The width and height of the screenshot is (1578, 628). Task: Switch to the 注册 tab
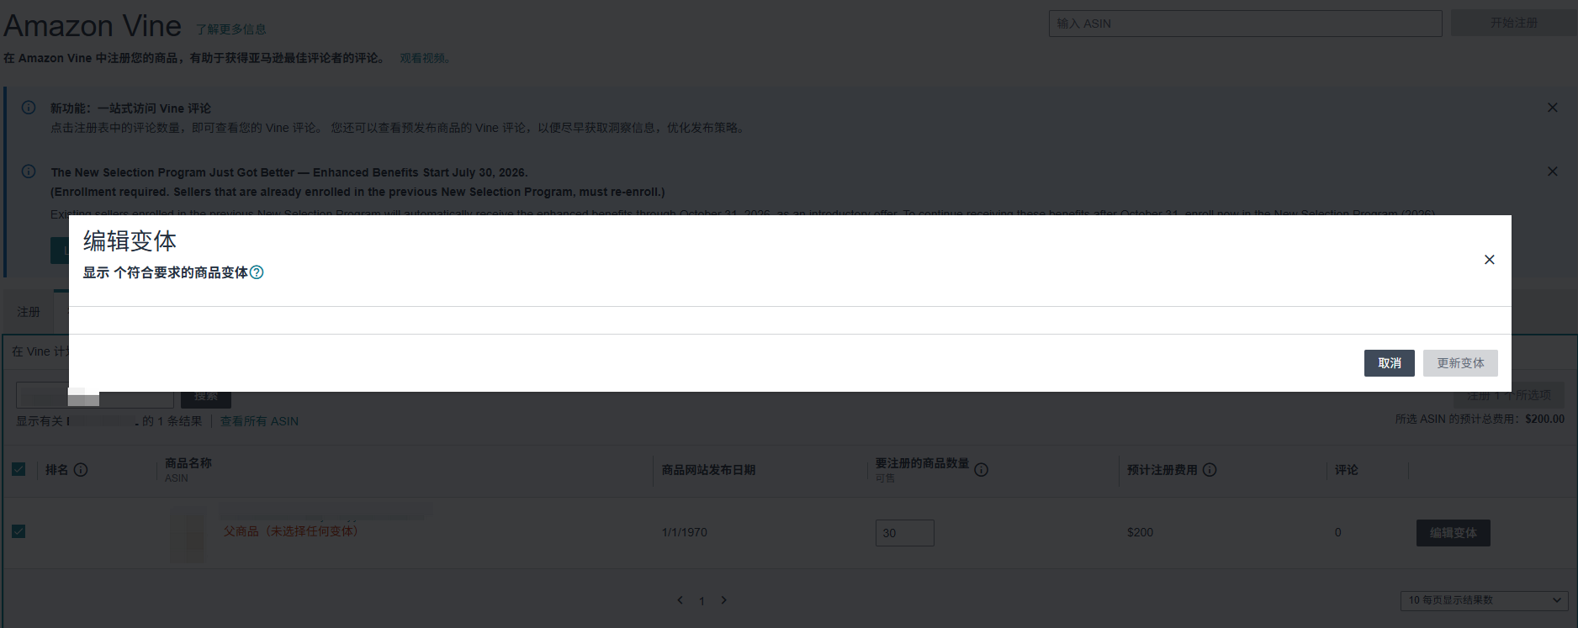pos(29,312)
